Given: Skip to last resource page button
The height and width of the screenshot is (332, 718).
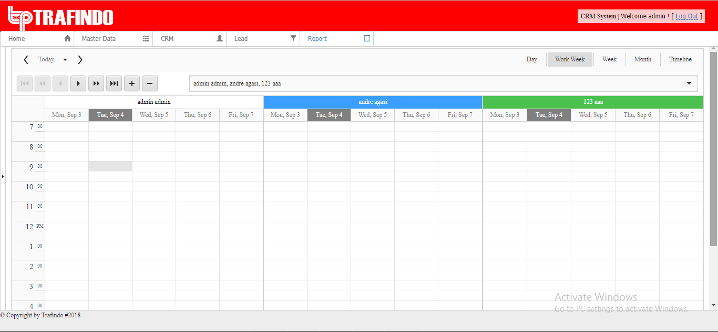Looking at the screenshot, I should [x=114, y=83].
